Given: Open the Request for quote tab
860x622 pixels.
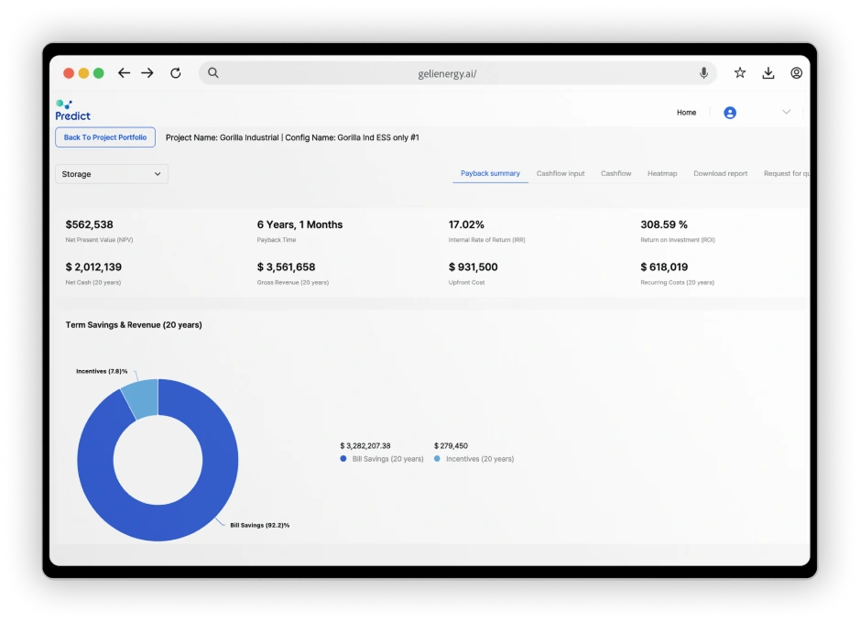Looking at the screenshot, I should tap(787, 173).
